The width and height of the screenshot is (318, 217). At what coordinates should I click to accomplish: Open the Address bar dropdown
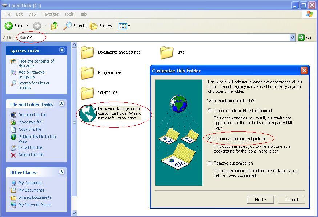click(293, 37)
